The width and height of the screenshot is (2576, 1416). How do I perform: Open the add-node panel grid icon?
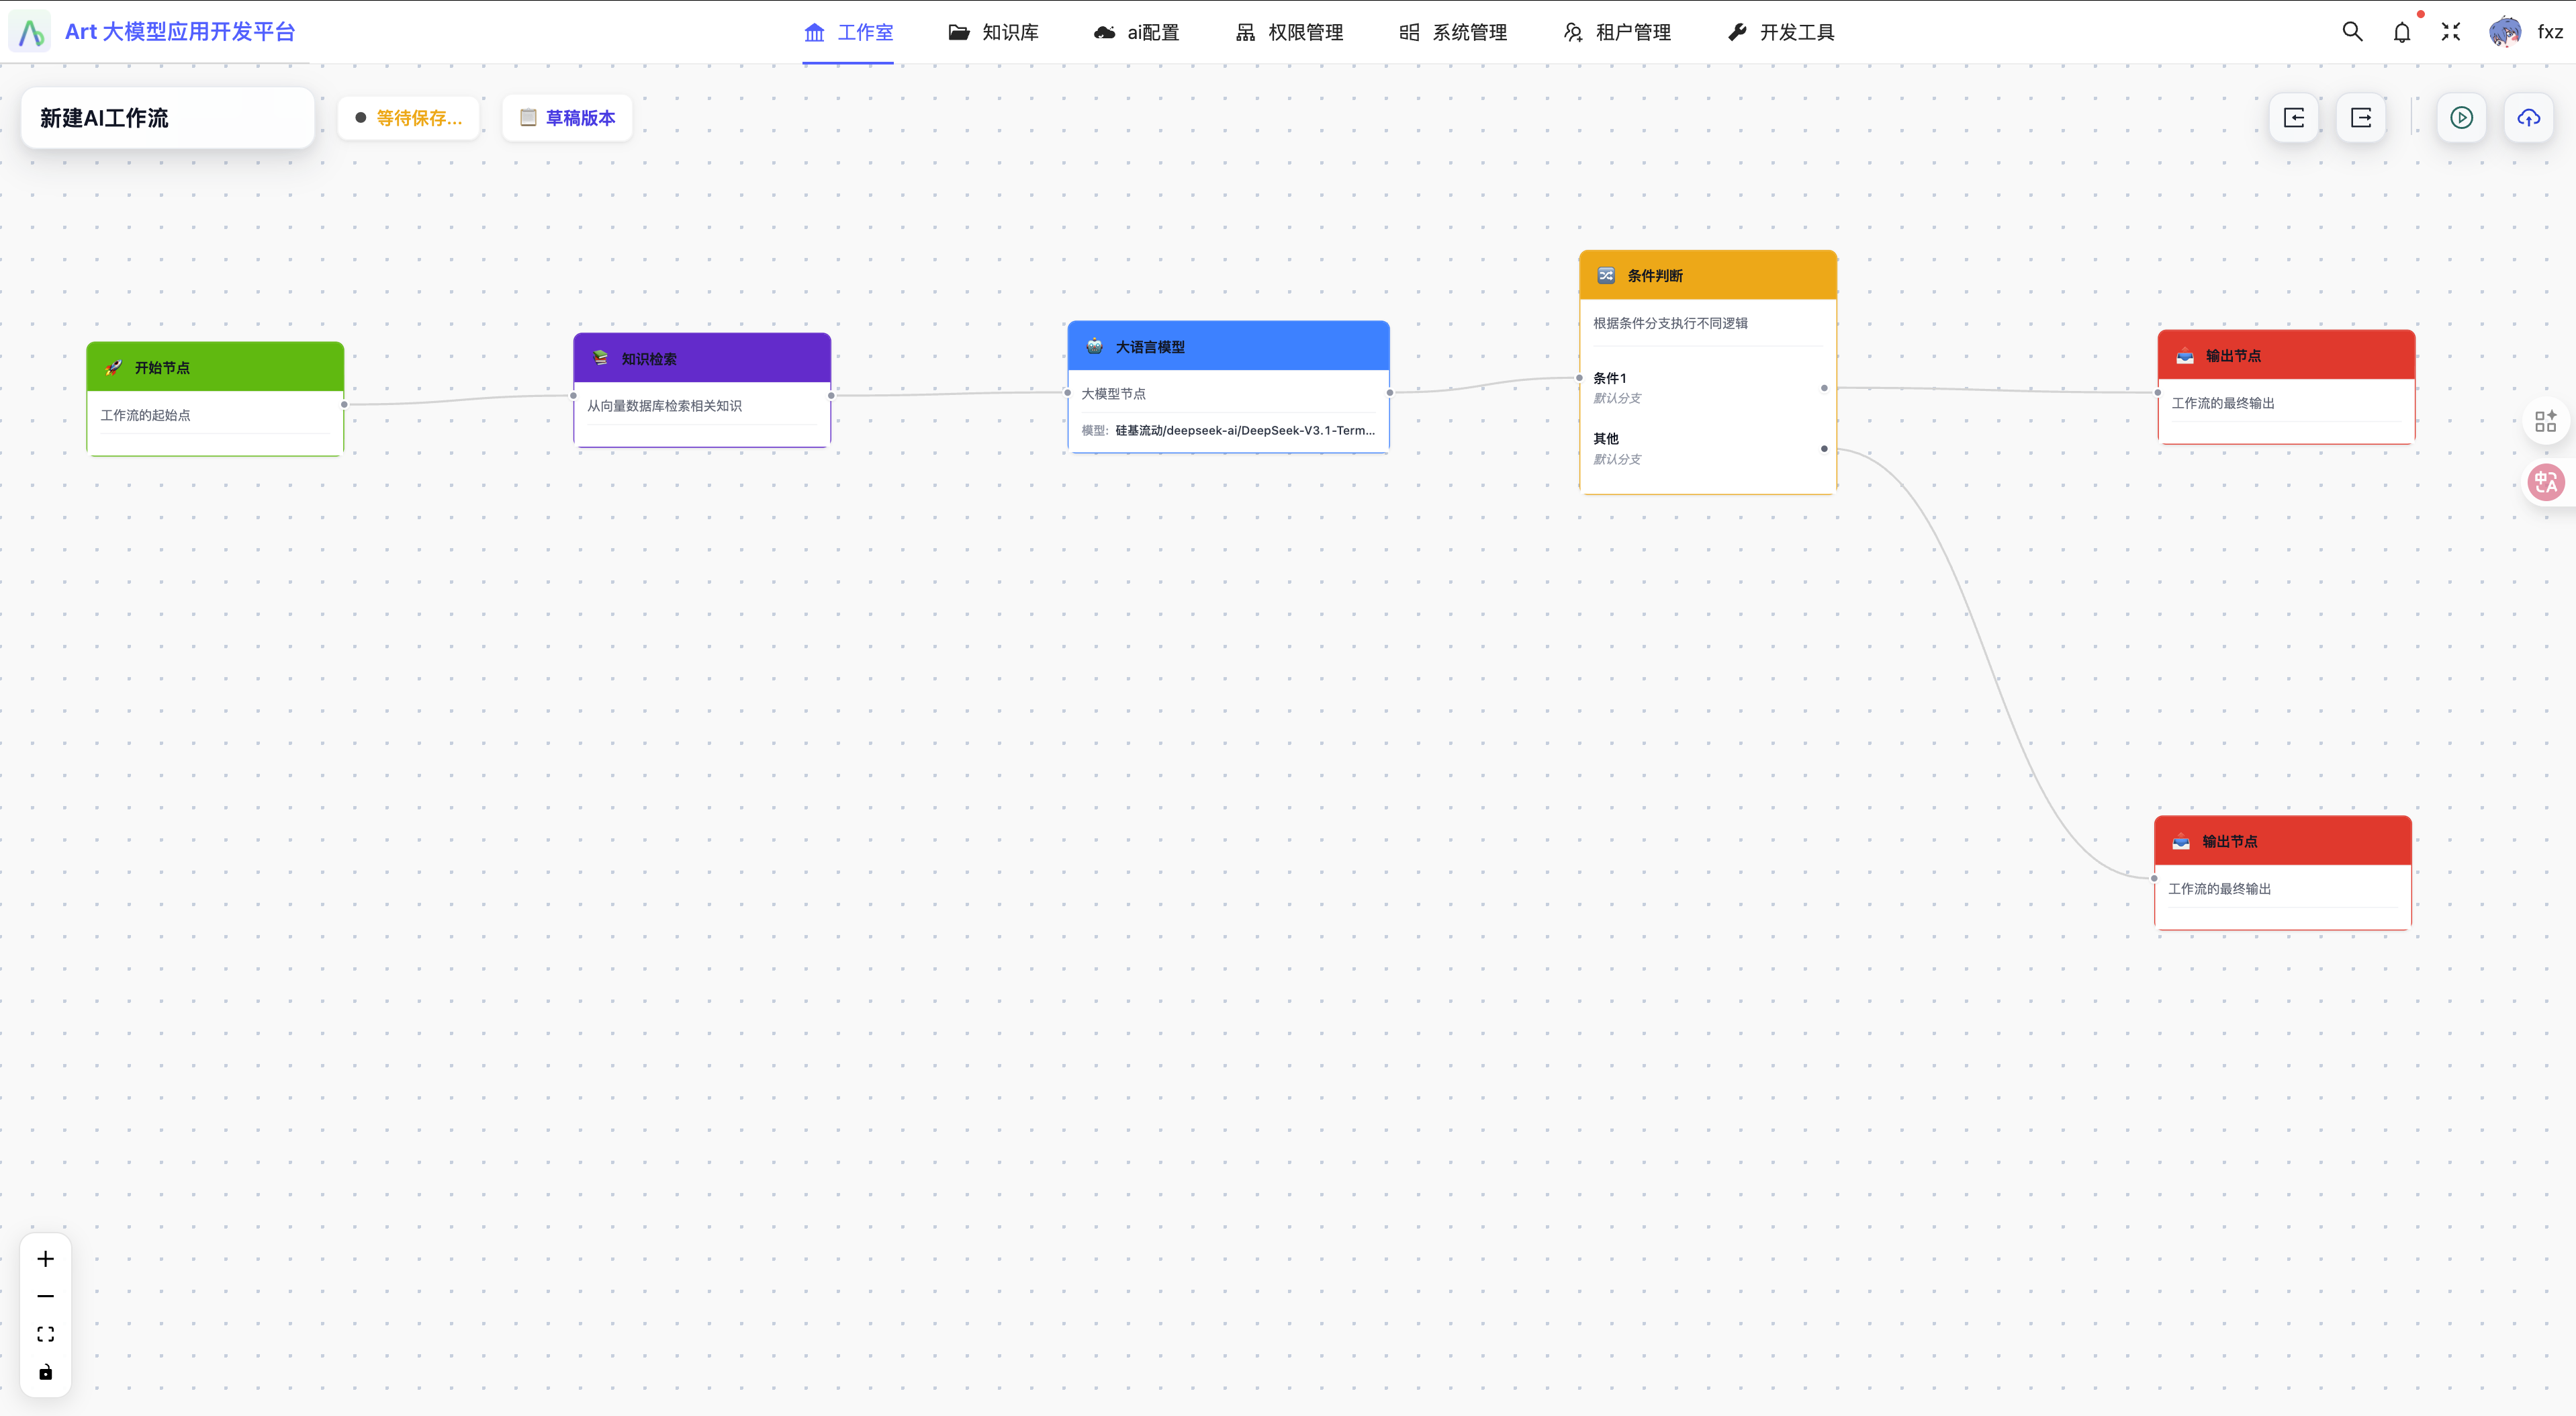click(2545, 421)
